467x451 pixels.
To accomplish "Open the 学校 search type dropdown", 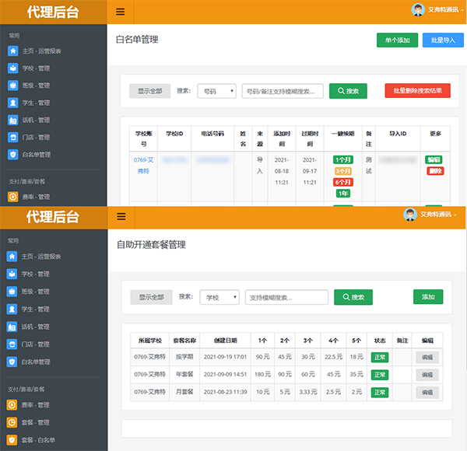I will click(x=219, y=297).
